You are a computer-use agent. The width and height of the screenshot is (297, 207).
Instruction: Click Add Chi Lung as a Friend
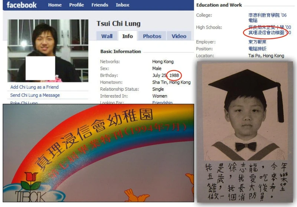click(x=35, y=87)
